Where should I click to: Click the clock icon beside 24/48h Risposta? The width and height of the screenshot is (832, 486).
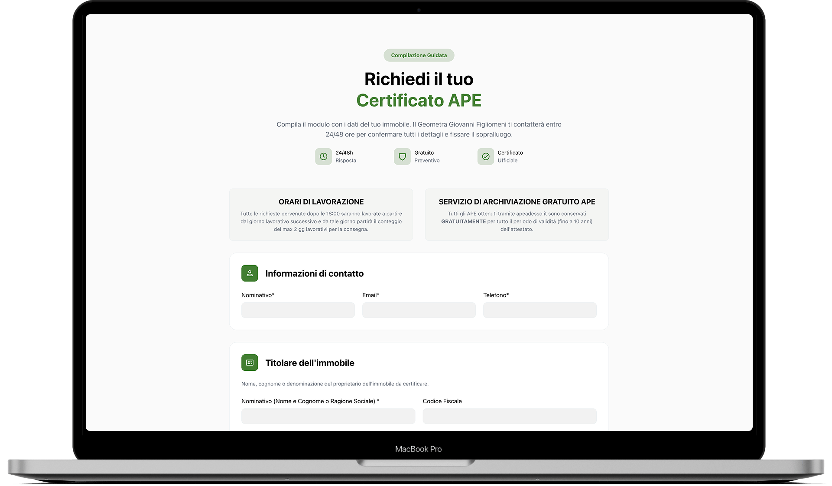coord(323,156)
